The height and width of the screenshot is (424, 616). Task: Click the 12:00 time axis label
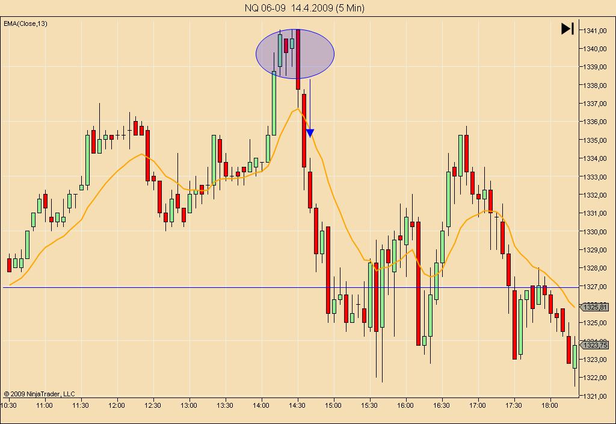tap(116, 405)
